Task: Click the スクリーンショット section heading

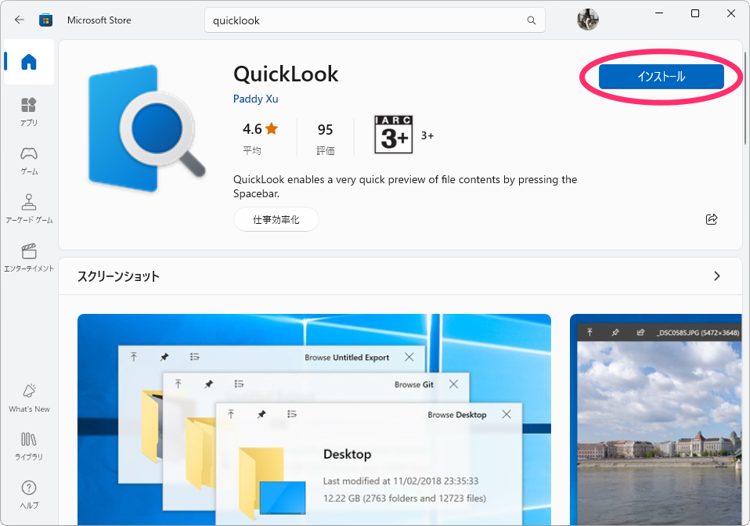Action: (x=118, y=276)
